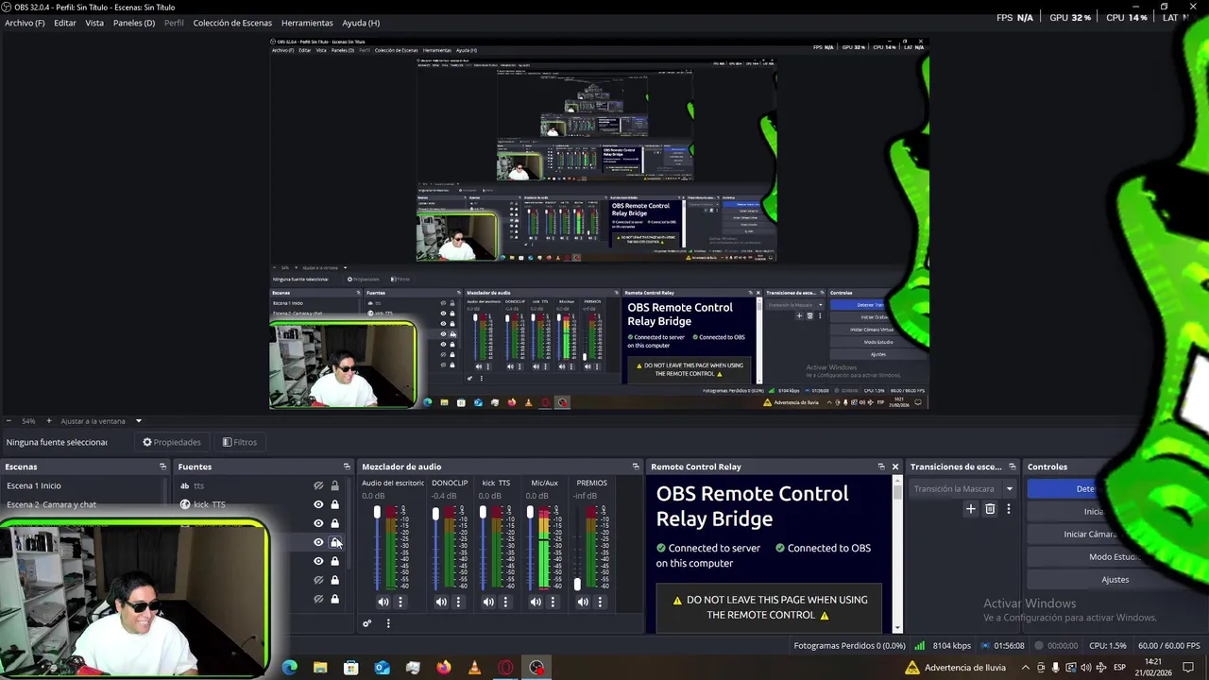Viewport: 1209px width, 680px height.
Task: Open the Paneles menu
Action: click(x=134, y=23)
